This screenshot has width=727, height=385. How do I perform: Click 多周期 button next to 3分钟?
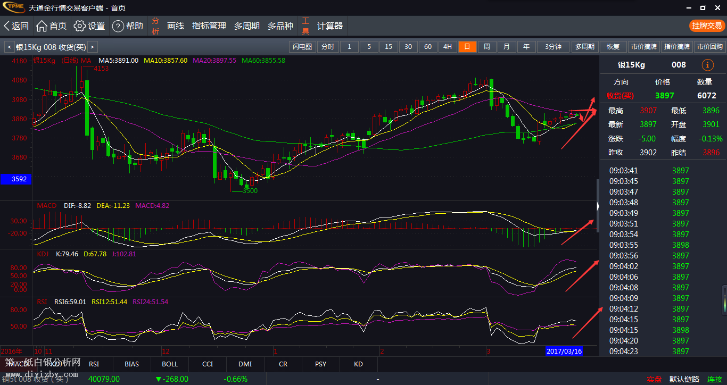pos(584,47)
